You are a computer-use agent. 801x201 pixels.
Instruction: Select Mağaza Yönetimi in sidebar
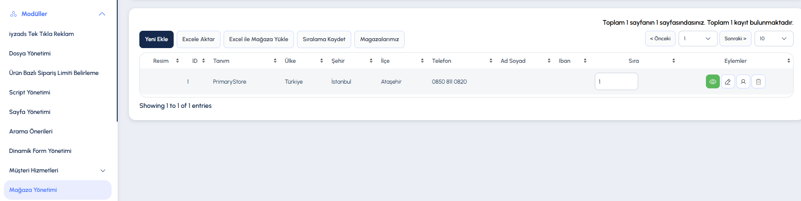[58, 190]
